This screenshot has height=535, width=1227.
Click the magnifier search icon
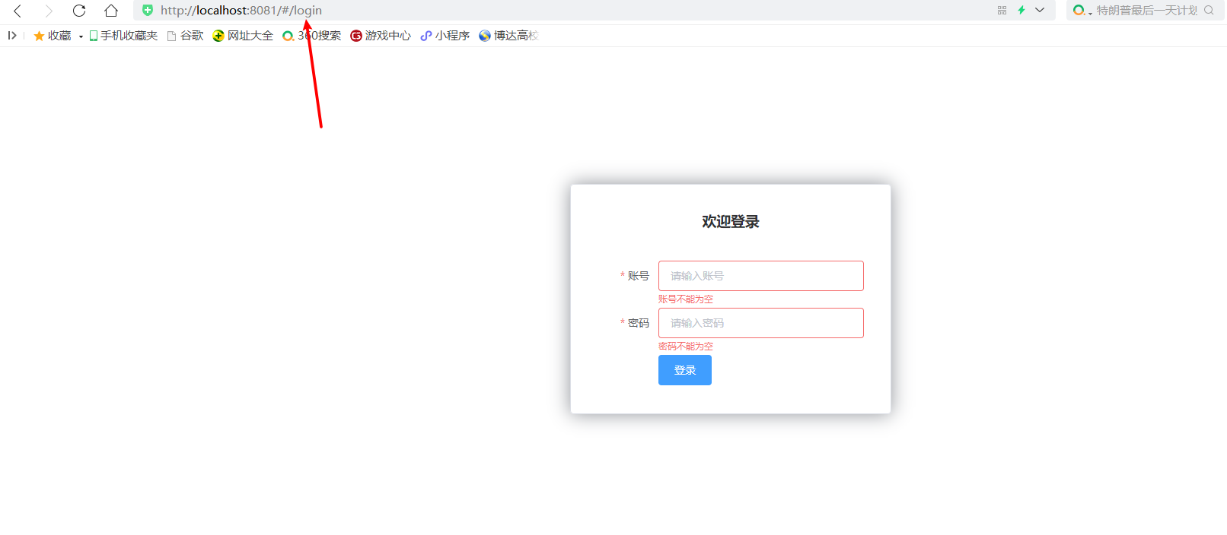coord(1209,10)
